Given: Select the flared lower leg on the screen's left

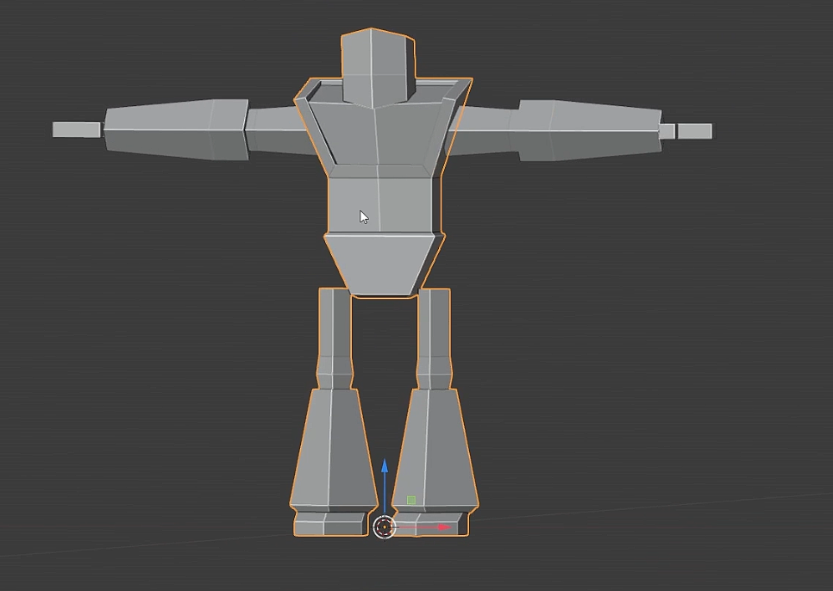Looking at the screenshot, I should pyautogui.click(x=334, y=449).
